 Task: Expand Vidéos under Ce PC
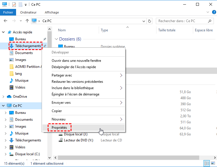[5, 147]
